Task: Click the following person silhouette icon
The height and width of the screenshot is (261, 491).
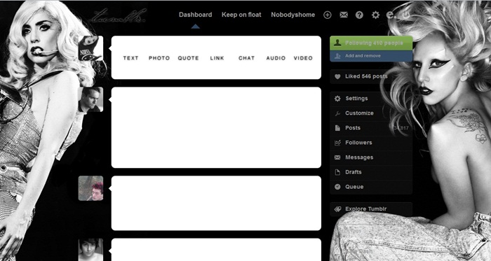Action: (x=337, y=43)
